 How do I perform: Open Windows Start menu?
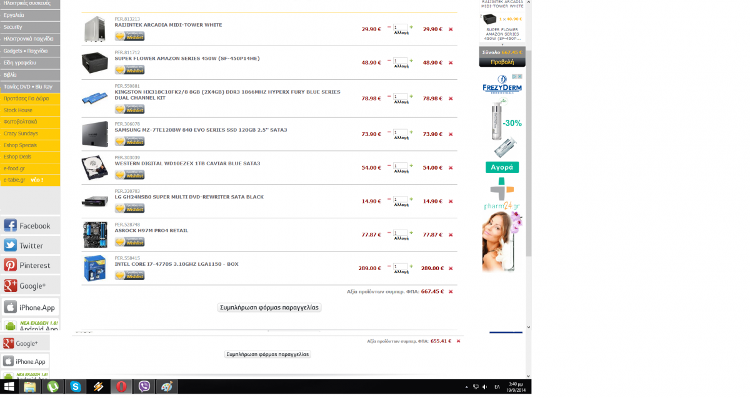[x=9, y=387]
